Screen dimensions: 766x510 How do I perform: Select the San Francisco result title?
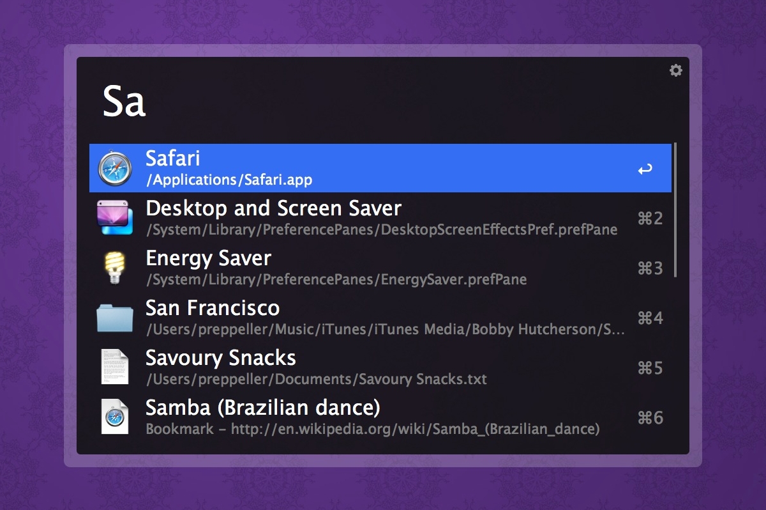[213, 308]
